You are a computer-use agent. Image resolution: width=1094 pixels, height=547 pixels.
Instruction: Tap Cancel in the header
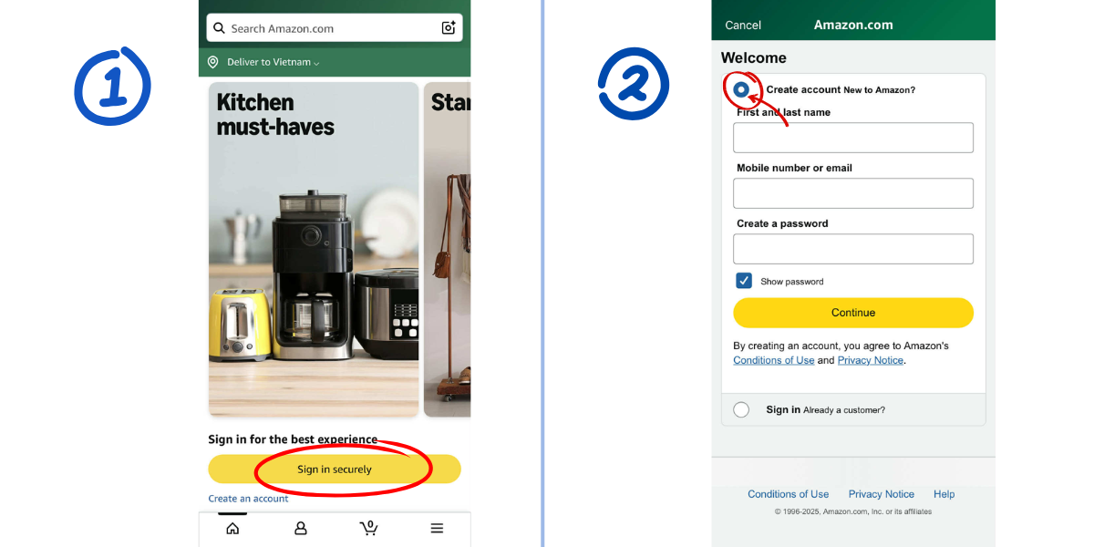click(743, 26)
